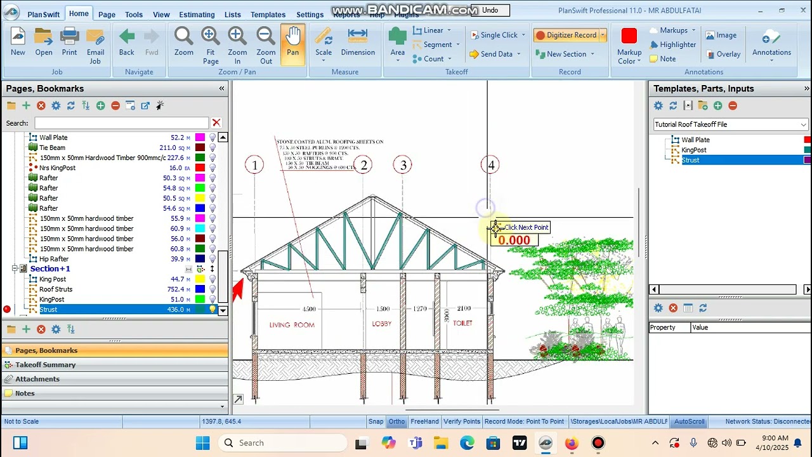
Task: Click gear settings icon in Pages, Bookmarks toolbar
Action: point(56,106)
